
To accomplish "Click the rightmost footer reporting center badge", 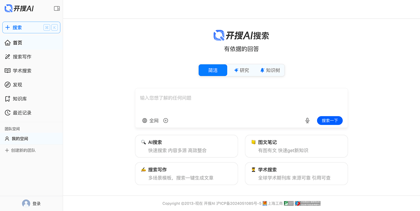I will coord(308,204).
